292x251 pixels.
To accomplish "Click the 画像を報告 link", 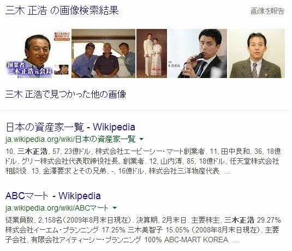I will point(267,11).
